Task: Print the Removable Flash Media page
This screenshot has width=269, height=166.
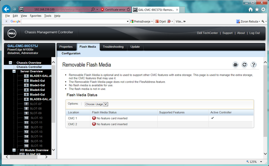Action: (x=235, y=65)
